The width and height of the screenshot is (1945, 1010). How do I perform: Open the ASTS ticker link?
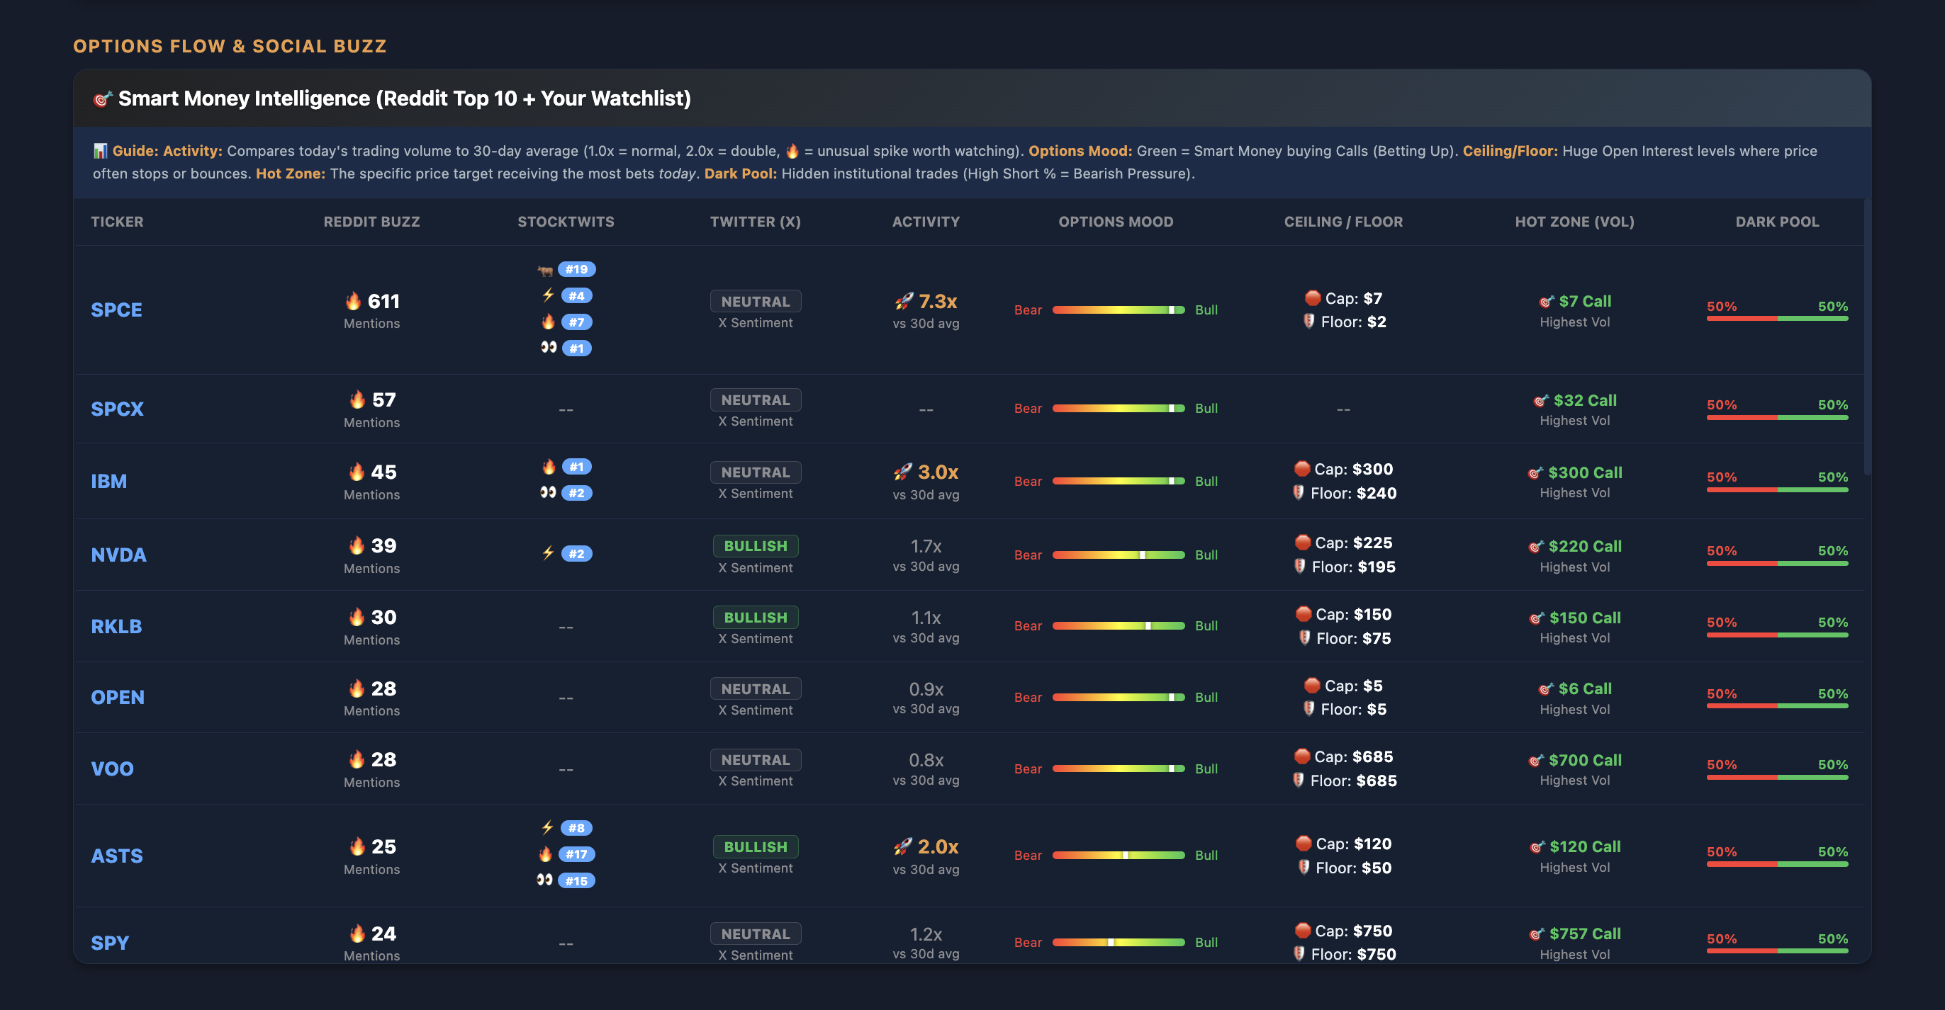tap(117, 856)
